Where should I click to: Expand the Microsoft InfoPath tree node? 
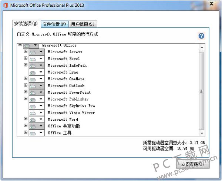pyautogui.click(x=26, y=65)
